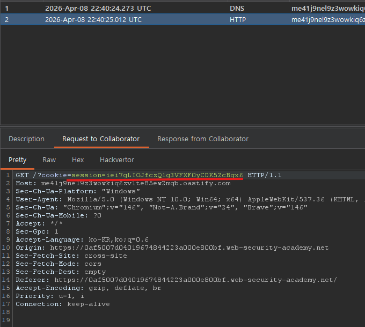This screenshot has width=365, height=327.
Task: Open the Description tab
Action: [26, 139]
